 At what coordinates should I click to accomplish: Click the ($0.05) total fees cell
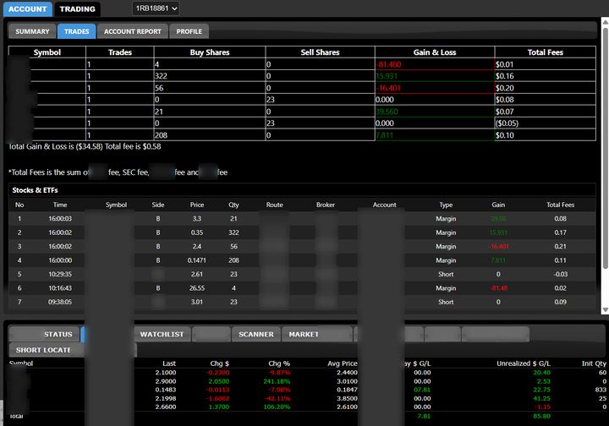pos(545,123)
